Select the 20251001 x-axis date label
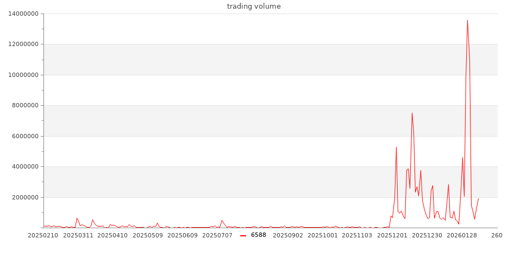 point(323,235)
